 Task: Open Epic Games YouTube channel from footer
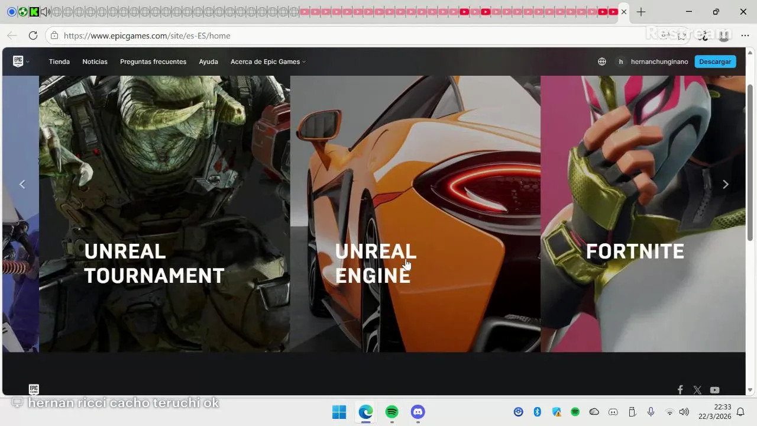715,390
